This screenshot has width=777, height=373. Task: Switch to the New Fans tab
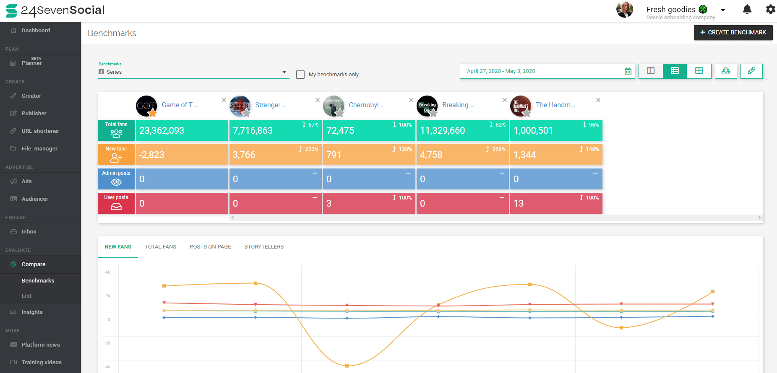[x=118, y=247]
